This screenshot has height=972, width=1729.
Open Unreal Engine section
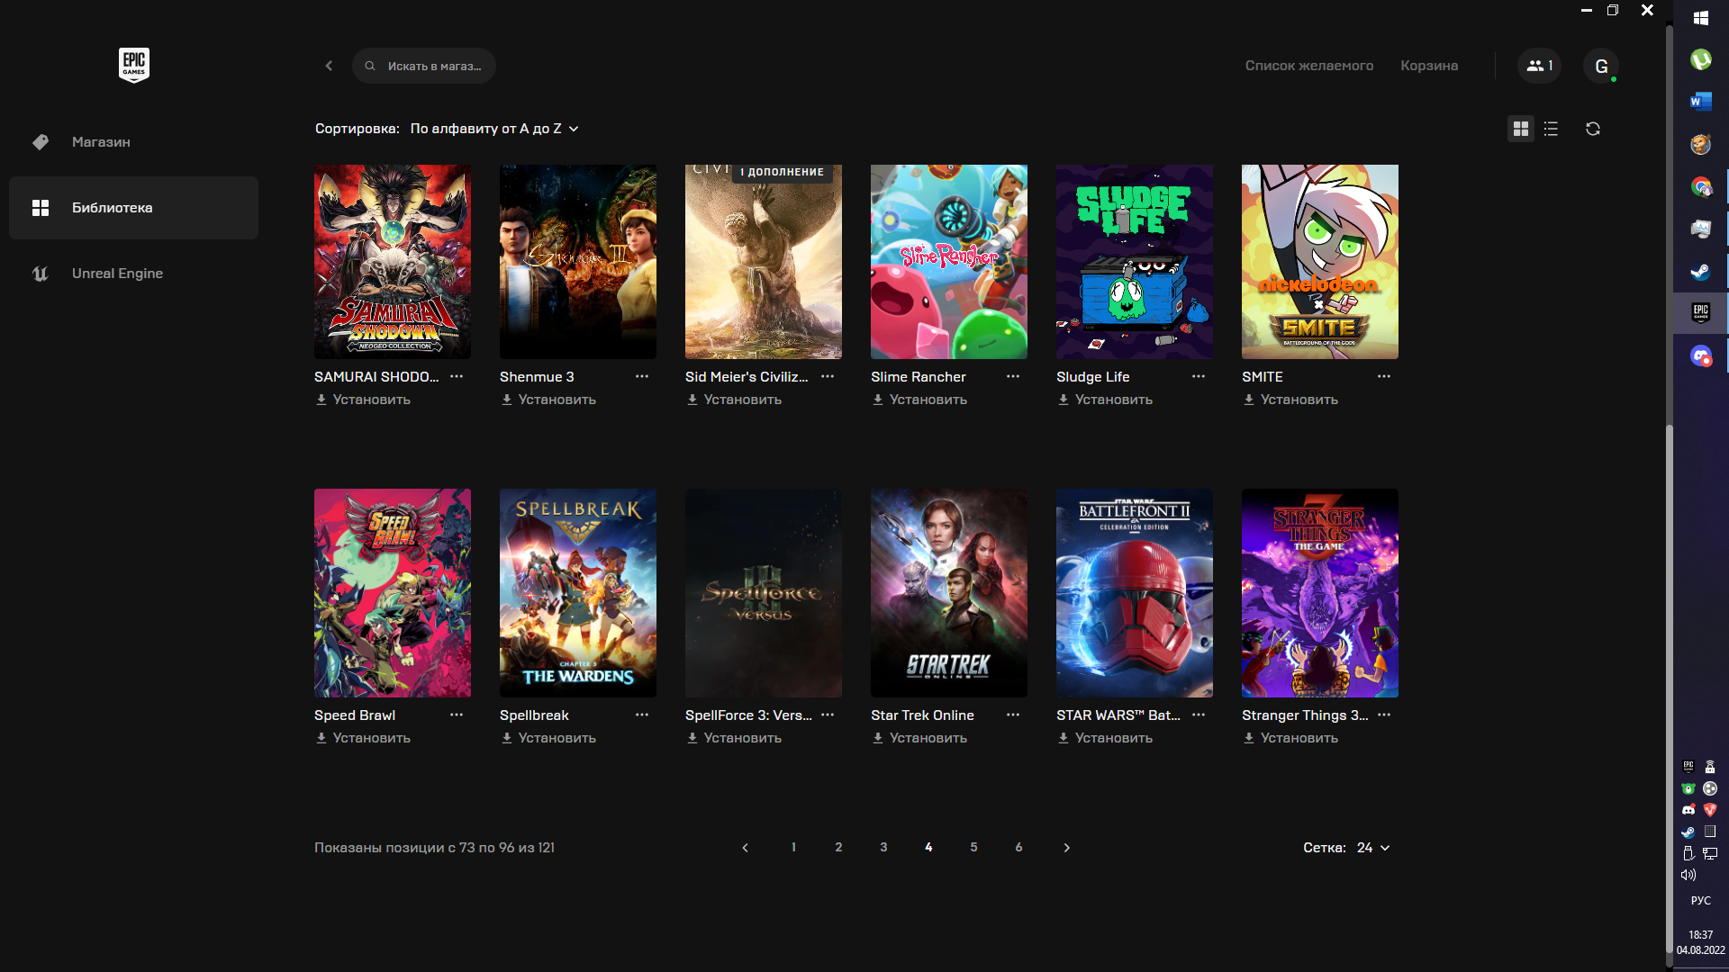(133, 274)
